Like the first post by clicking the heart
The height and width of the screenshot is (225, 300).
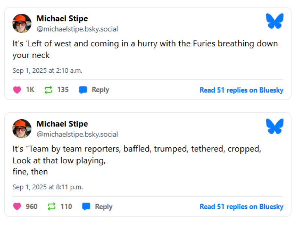(17, 90)
